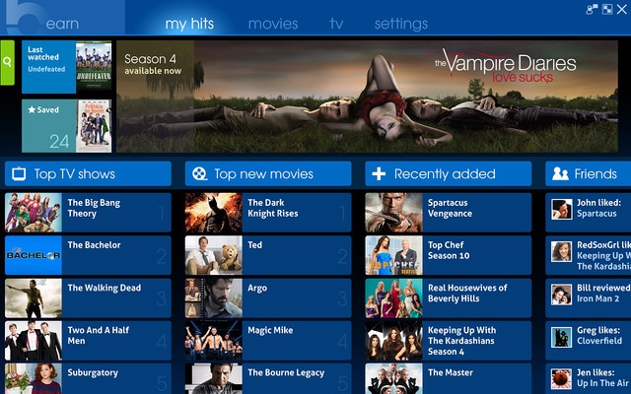This screenshot has height=394, width=631.
Task: Select the my hits tab
Action: tap(189, 24)
